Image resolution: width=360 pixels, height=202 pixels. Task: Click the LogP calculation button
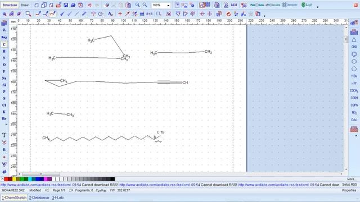click(x=307, y=5)
